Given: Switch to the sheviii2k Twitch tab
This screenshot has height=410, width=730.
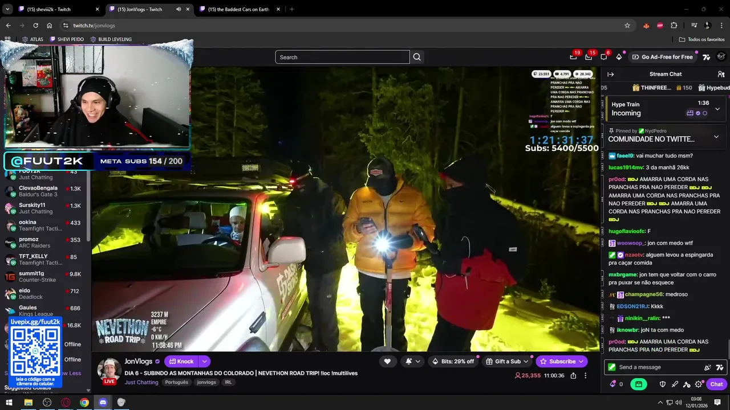Looking at the screenshot, I should point(58,9).
